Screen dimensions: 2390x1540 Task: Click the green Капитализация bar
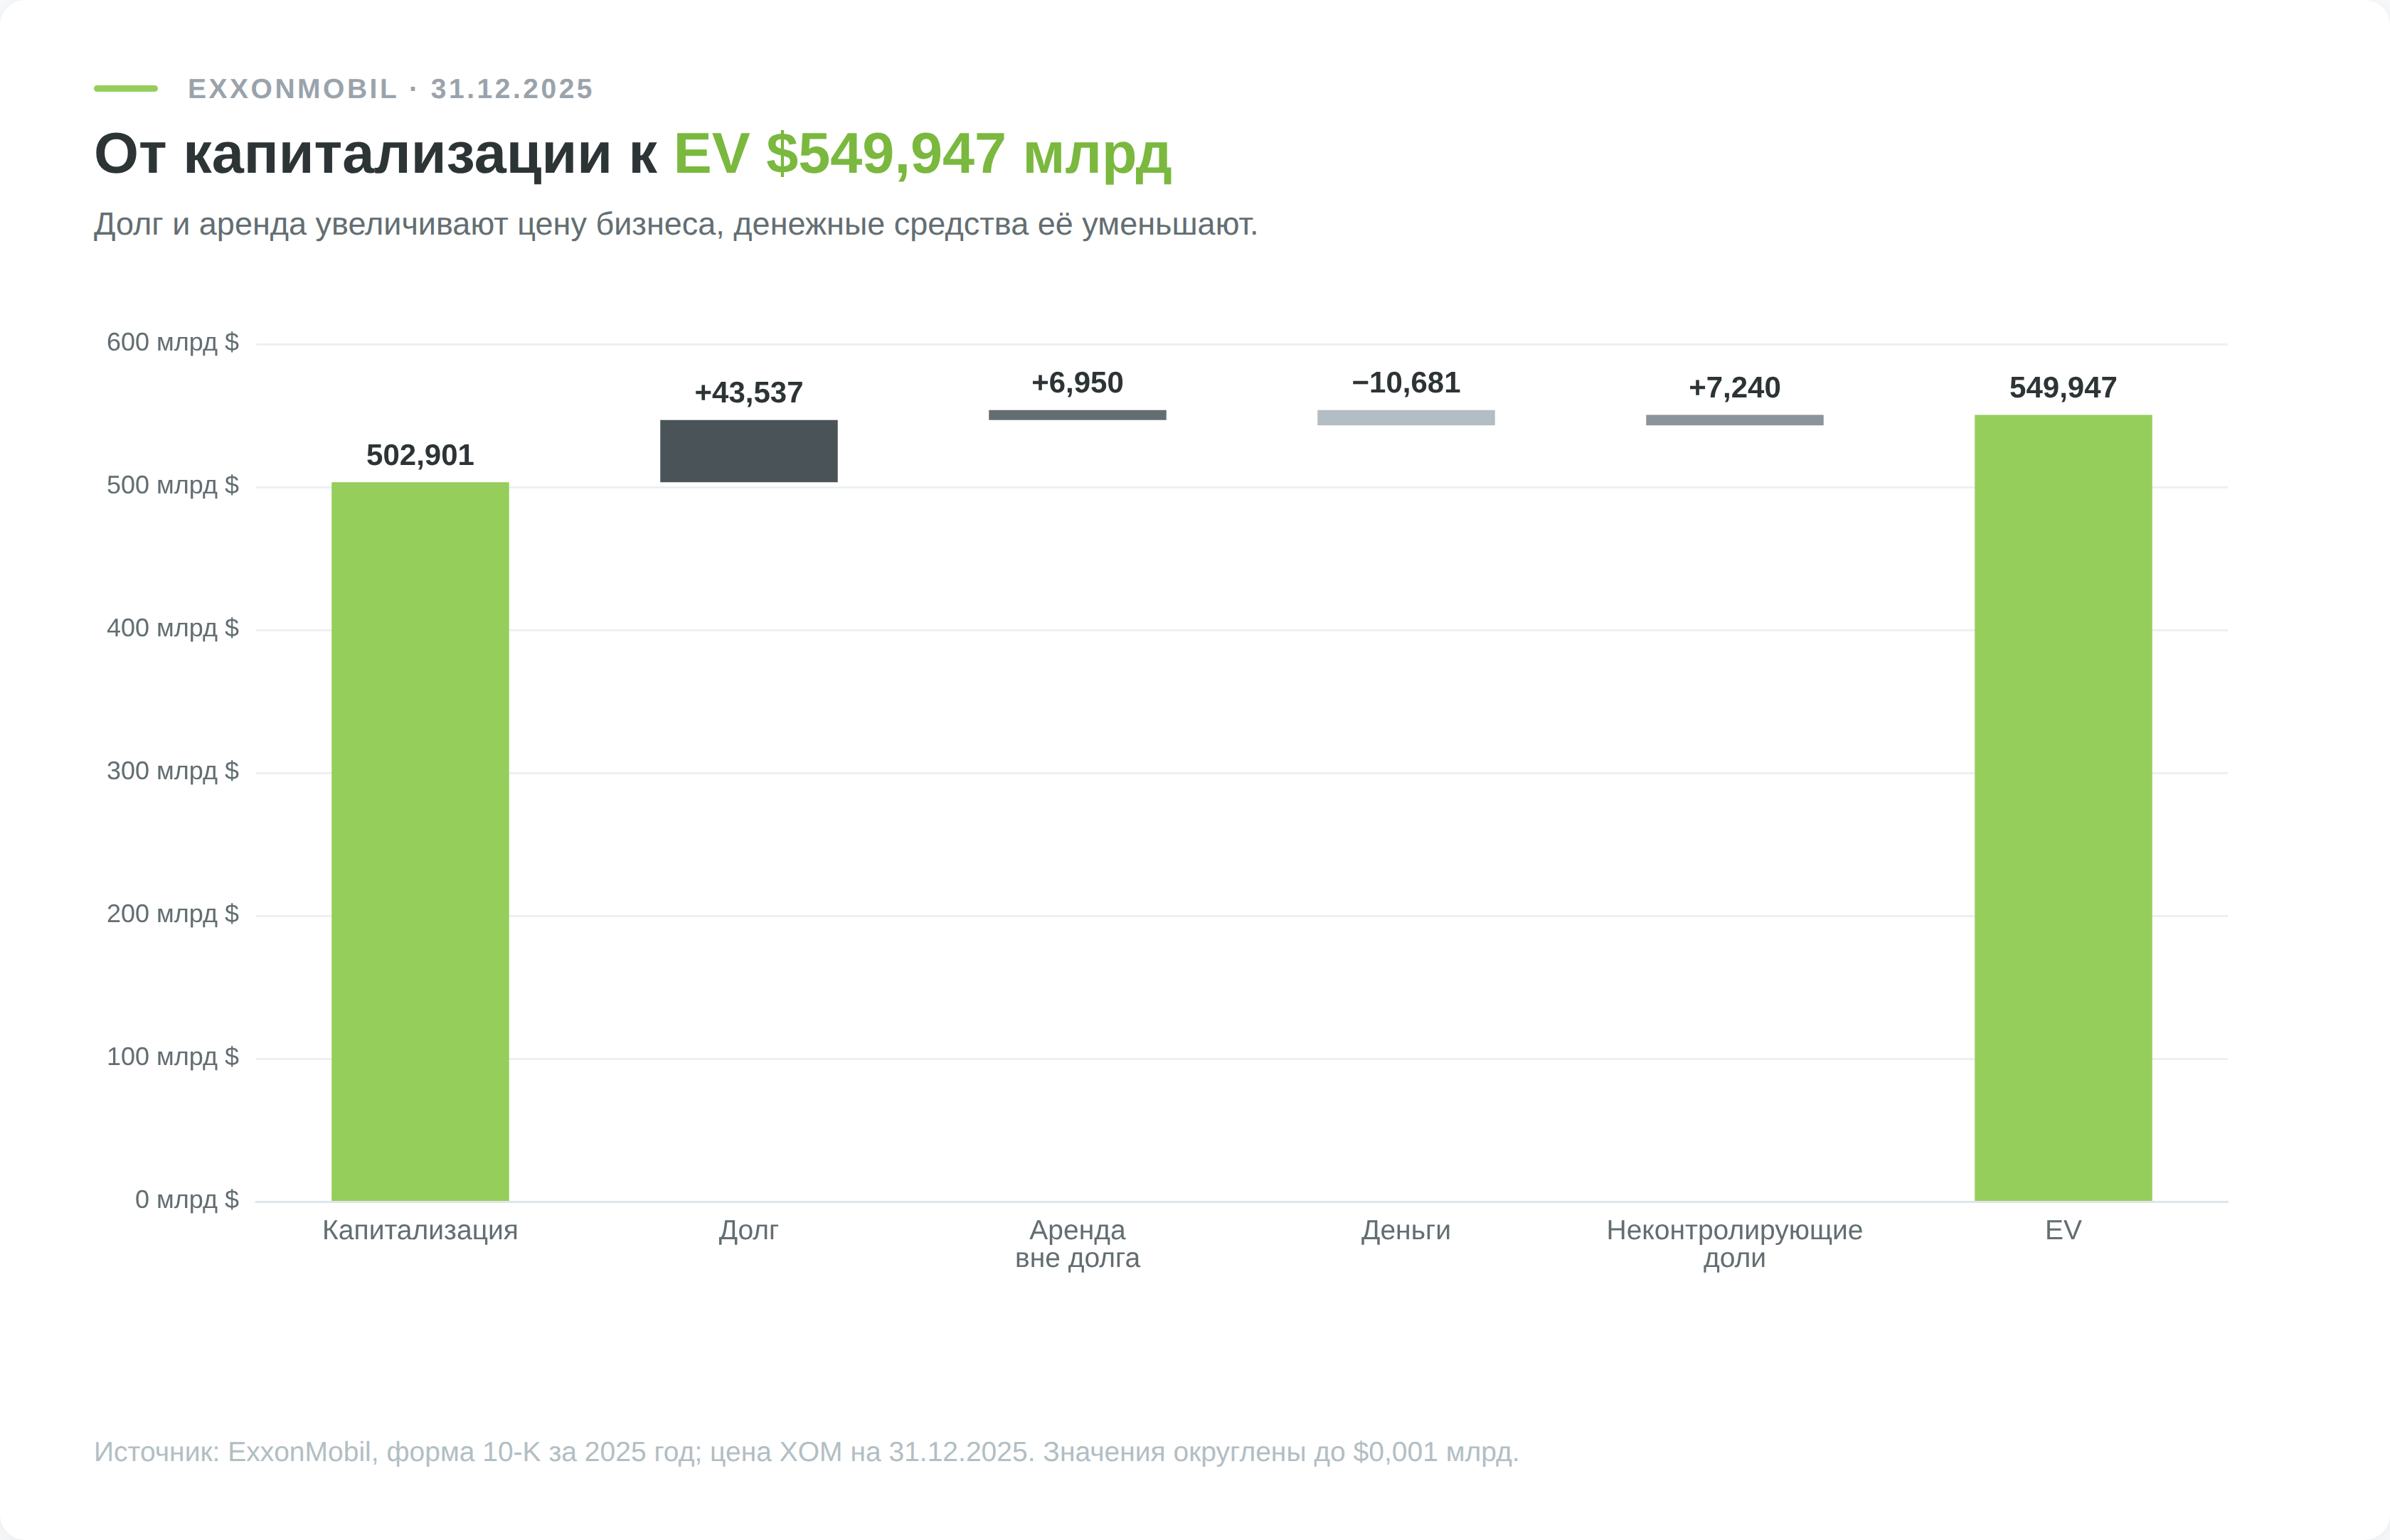point(420,841)
